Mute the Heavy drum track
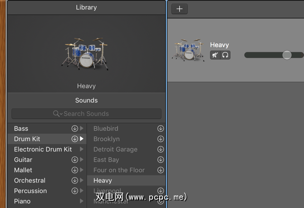The image size is (304, 208). pos(215,55)
